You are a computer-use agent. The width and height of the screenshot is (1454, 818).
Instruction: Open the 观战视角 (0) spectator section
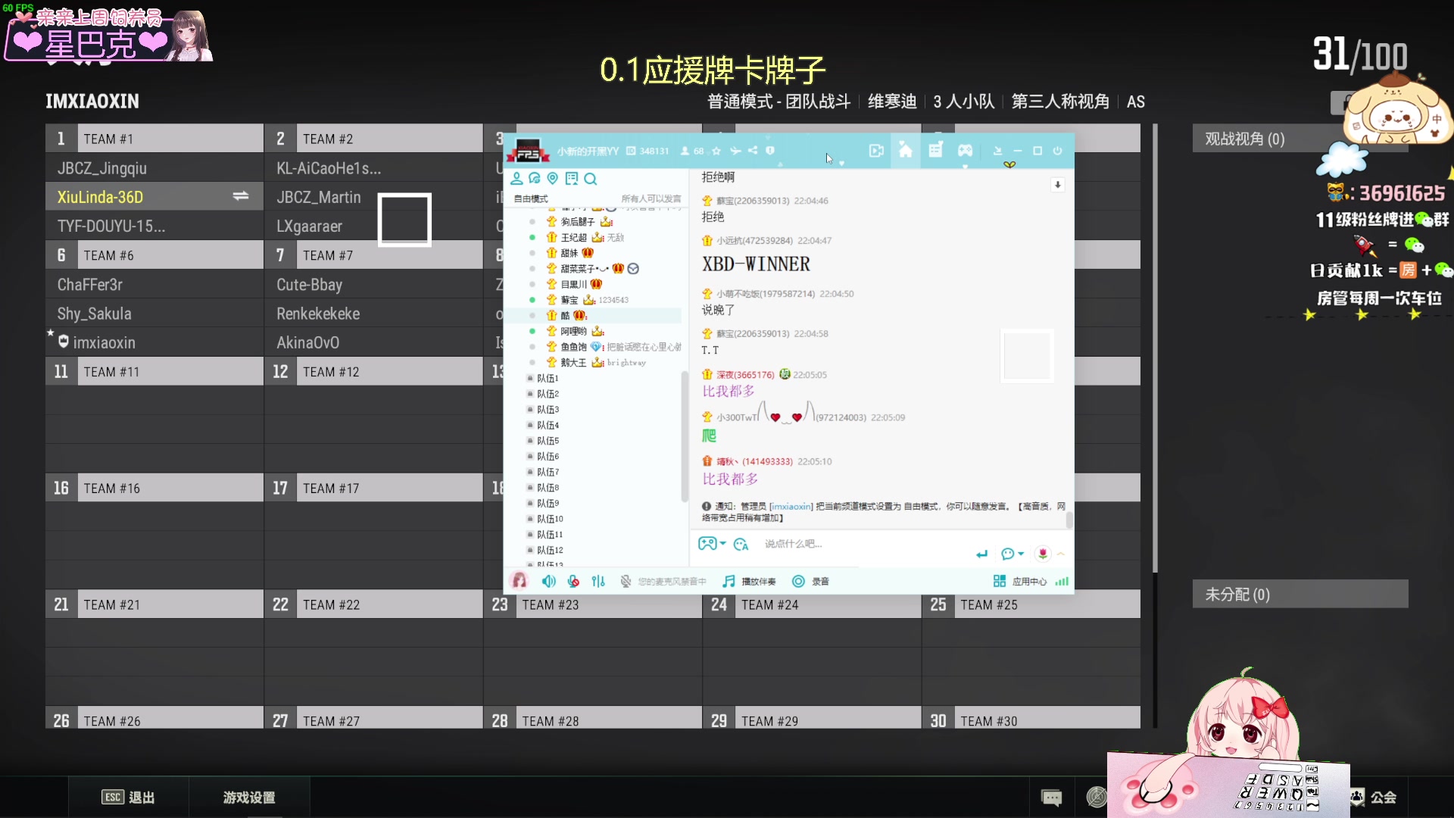click(1300, 139)
